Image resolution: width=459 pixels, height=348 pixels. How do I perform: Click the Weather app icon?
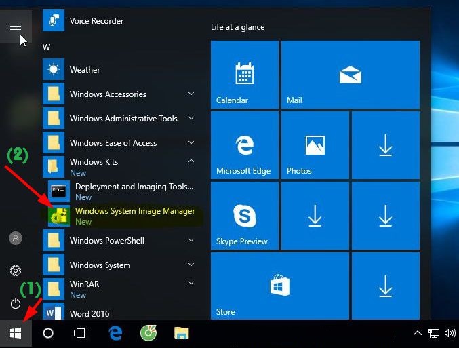coord(54,69)
